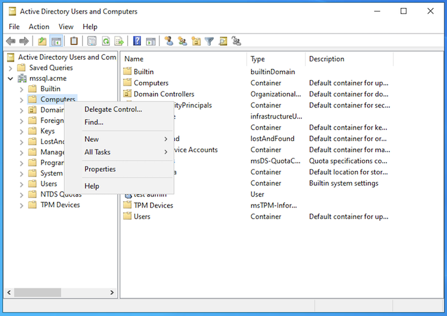Click right arrow of tree horizontal scrollbar
The height and width of the screenshot is (316, 447).
point(112,292)
